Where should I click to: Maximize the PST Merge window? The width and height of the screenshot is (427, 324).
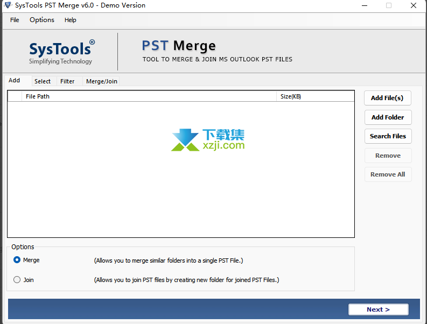[389, 5]
